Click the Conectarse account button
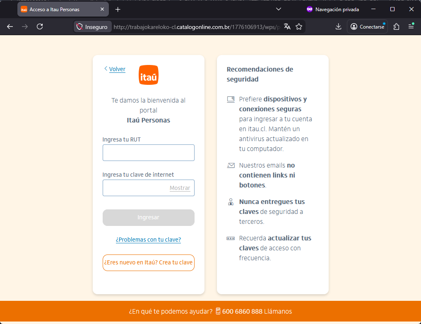 click(x=367, y=26)
